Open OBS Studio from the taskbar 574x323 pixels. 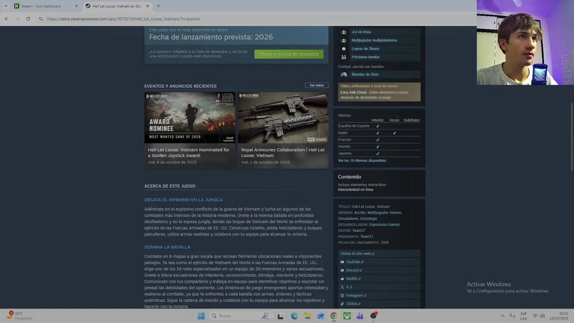374,316
